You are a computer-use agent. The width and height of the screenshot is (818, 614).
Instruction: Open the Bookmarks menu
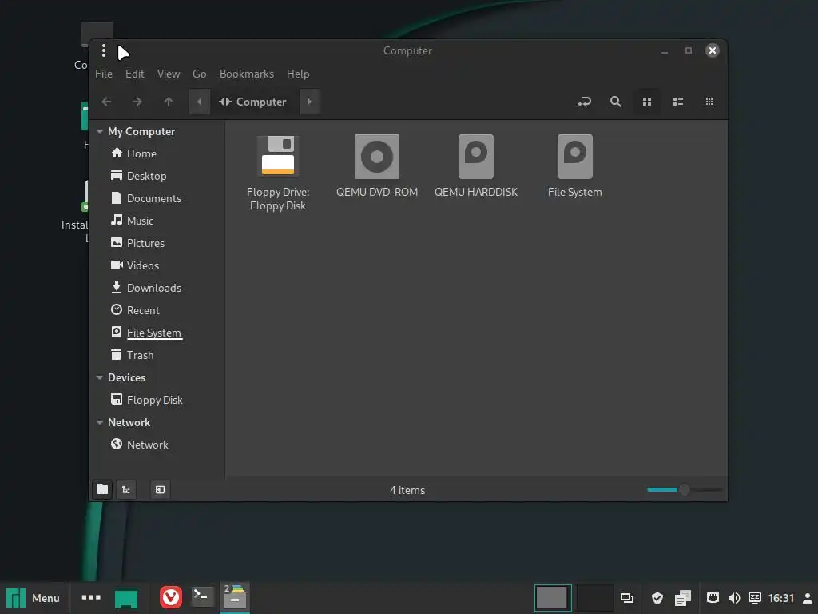point(247,74)
